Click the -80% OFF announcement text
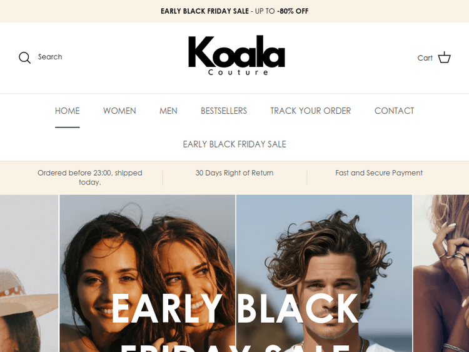 point(293,11)
